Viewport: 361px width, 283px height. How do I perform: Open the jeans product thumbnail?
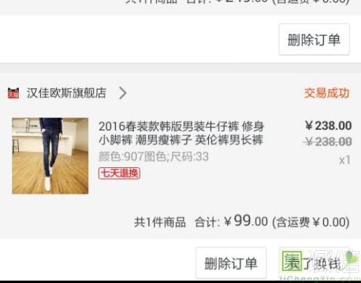click(x=50, y=156)
